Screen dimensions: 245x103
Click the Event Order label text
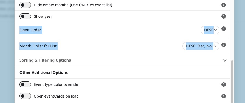(30, 30)
